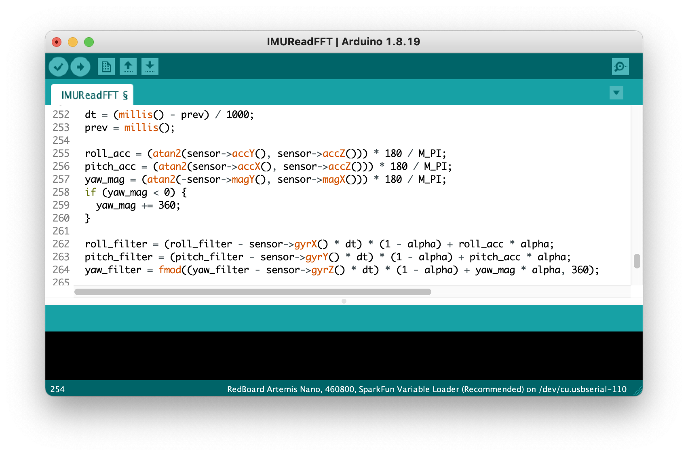Open the Serial Monitor magnifier icon
Screen dimensions: 688x456
[x=620, y=67]
